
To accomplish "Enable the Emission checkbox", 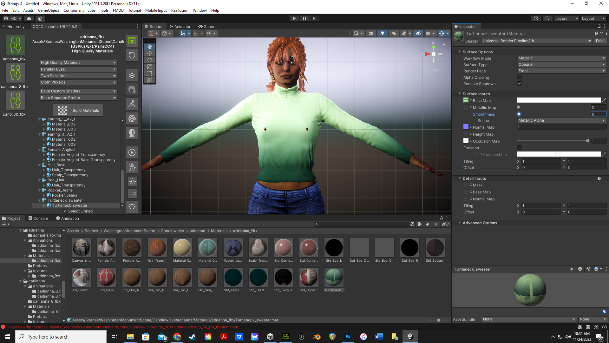I will tap(519, 148).
